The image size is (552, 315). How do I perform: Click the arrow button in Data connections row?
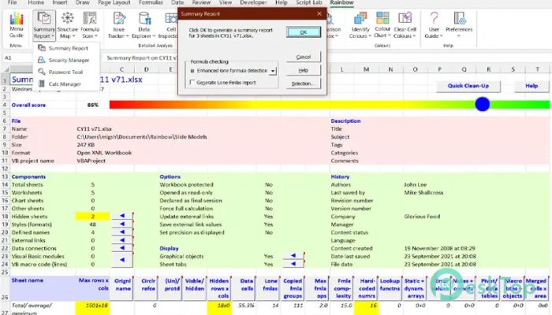tap(122, 248)
